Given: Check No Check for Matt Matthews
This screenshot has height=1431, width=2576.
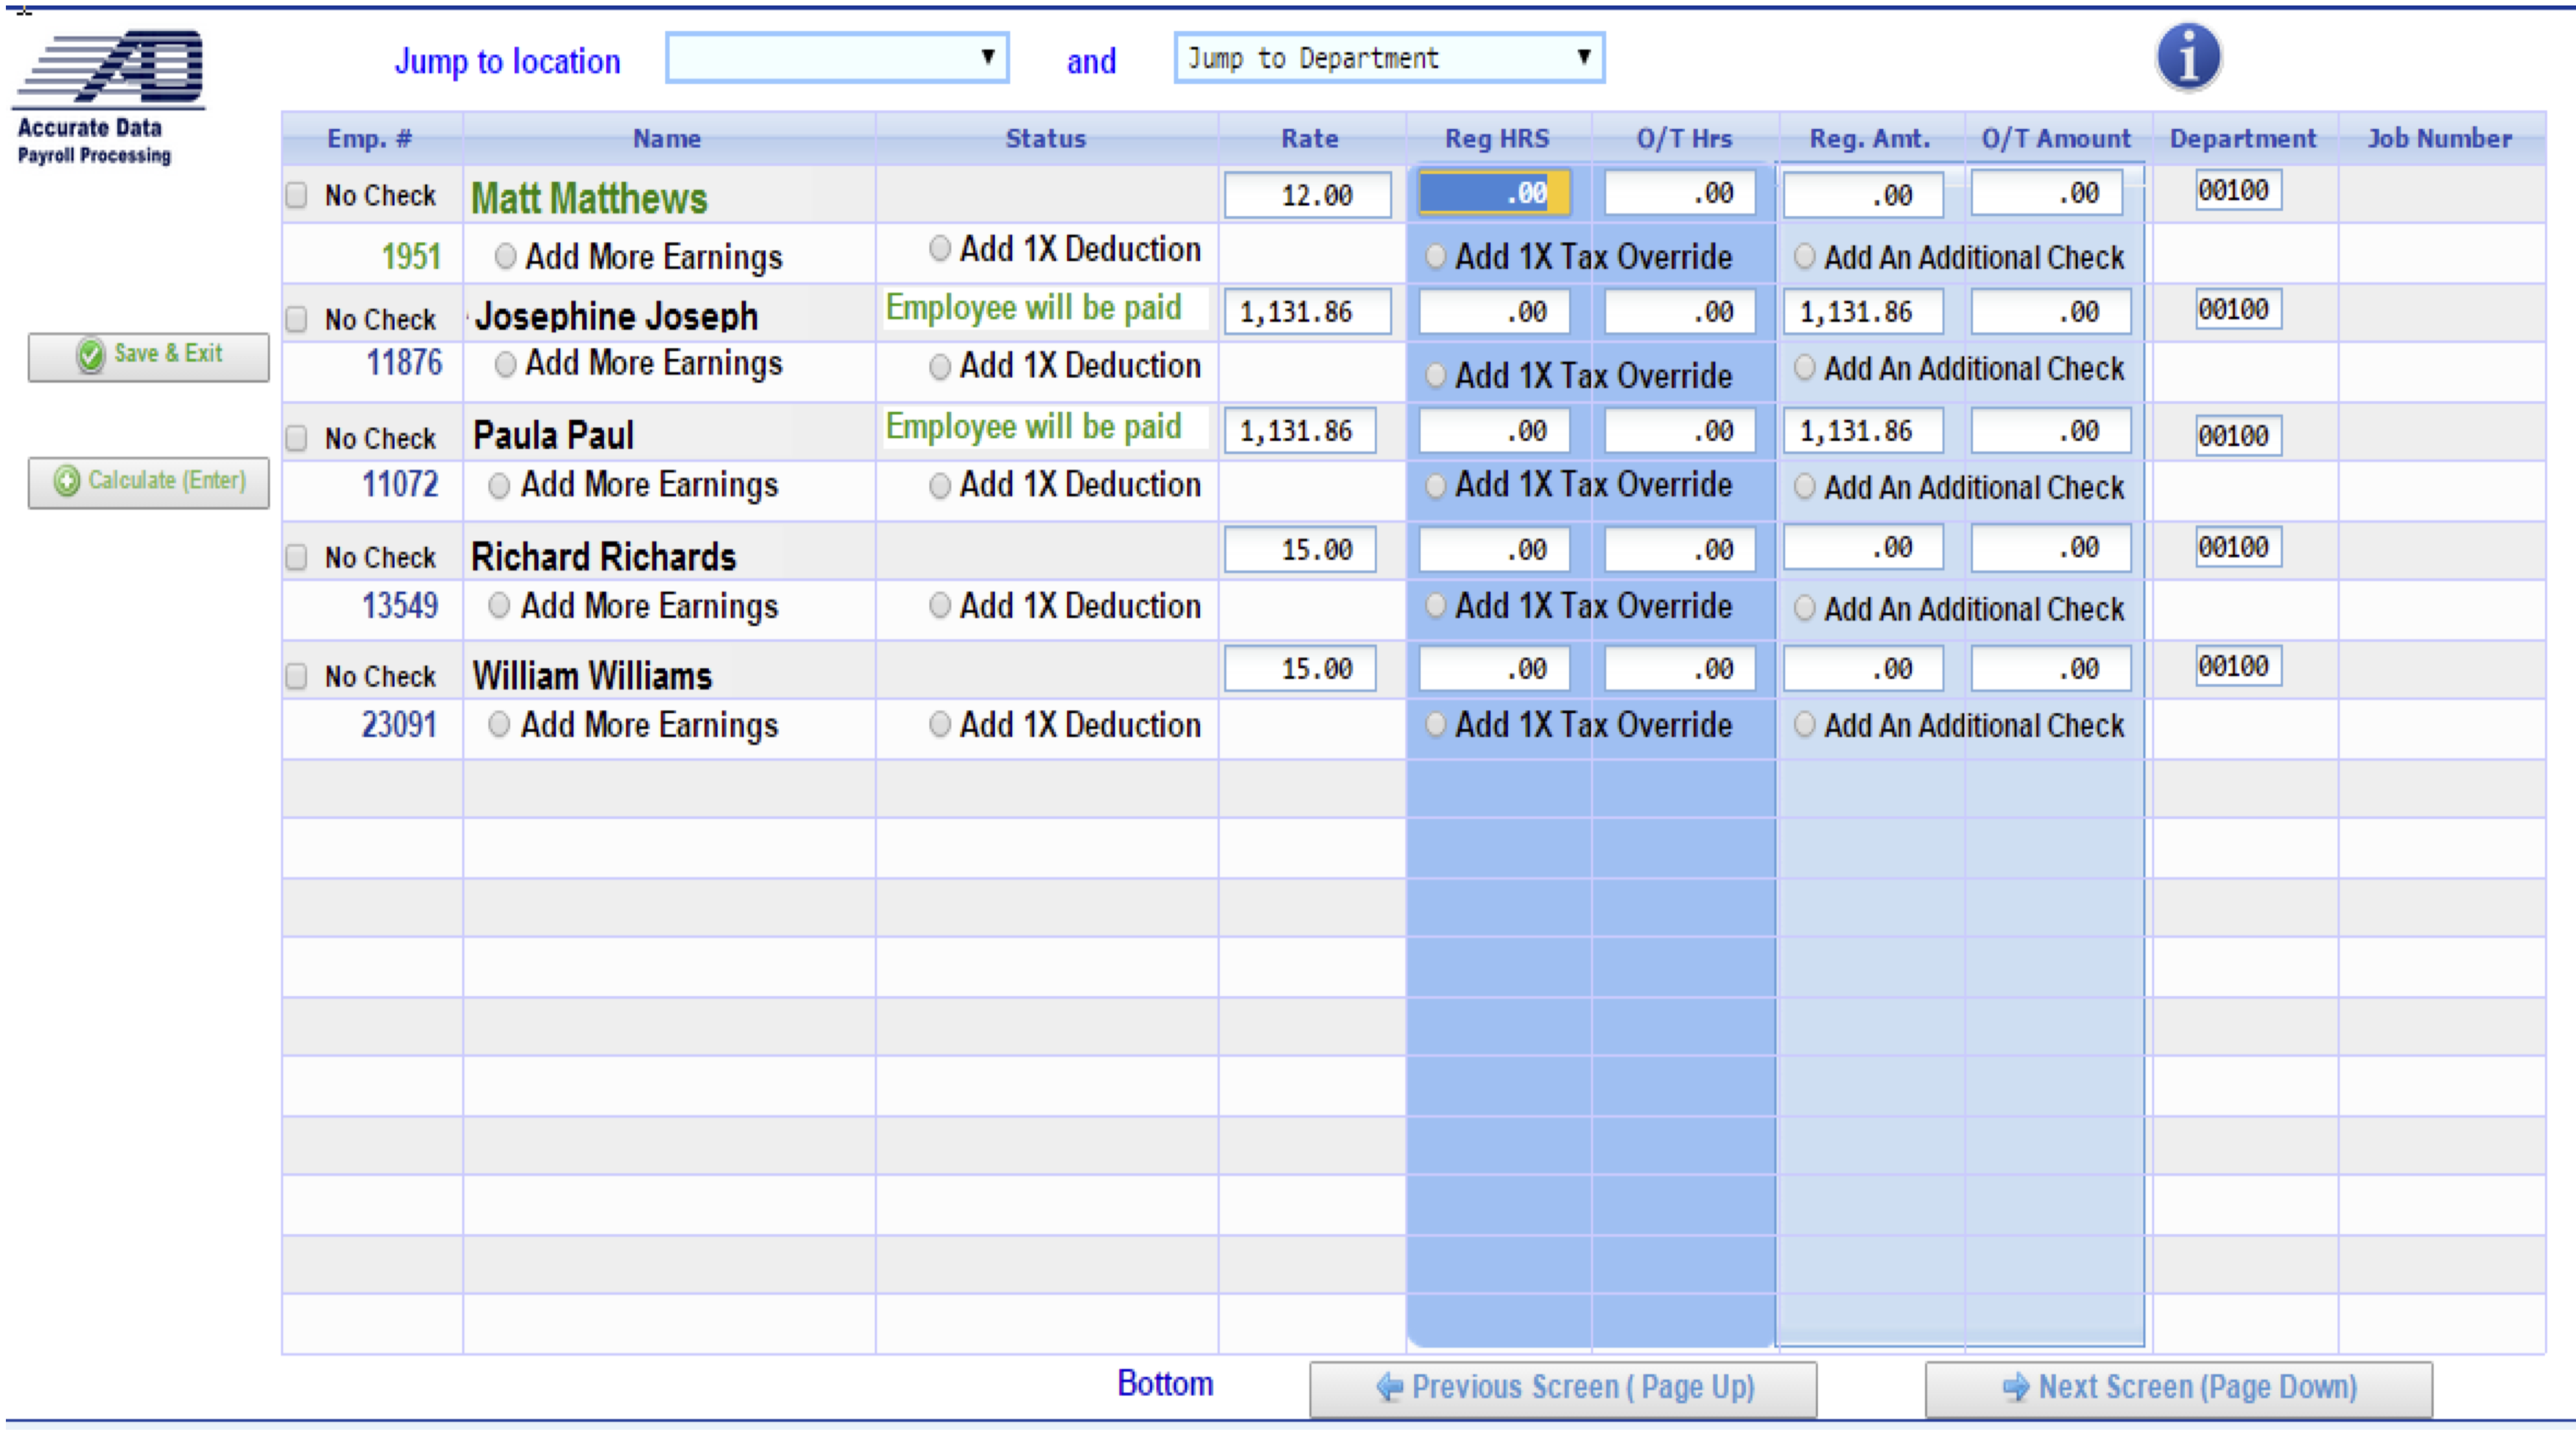Looking at the screenshot, I should (x=296, y=195).
